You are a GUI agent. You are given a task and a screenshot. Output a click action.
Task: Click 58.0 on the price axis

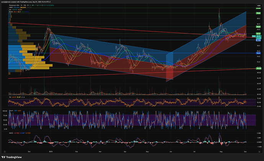[258, 46]
